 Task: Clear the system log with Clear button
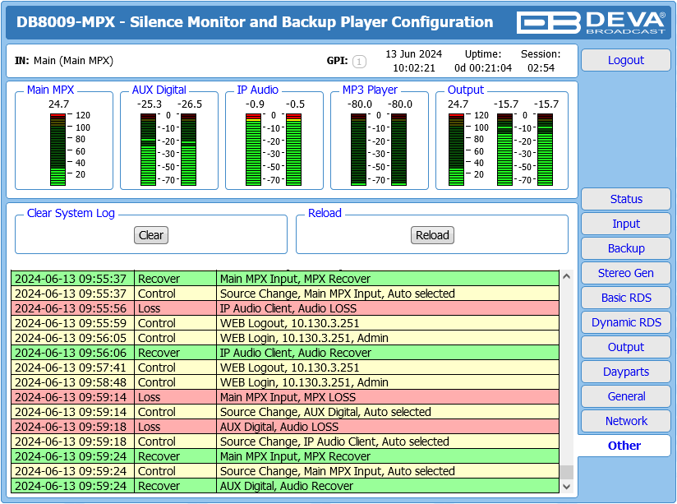pyautogui.click(x=151, y=235)
